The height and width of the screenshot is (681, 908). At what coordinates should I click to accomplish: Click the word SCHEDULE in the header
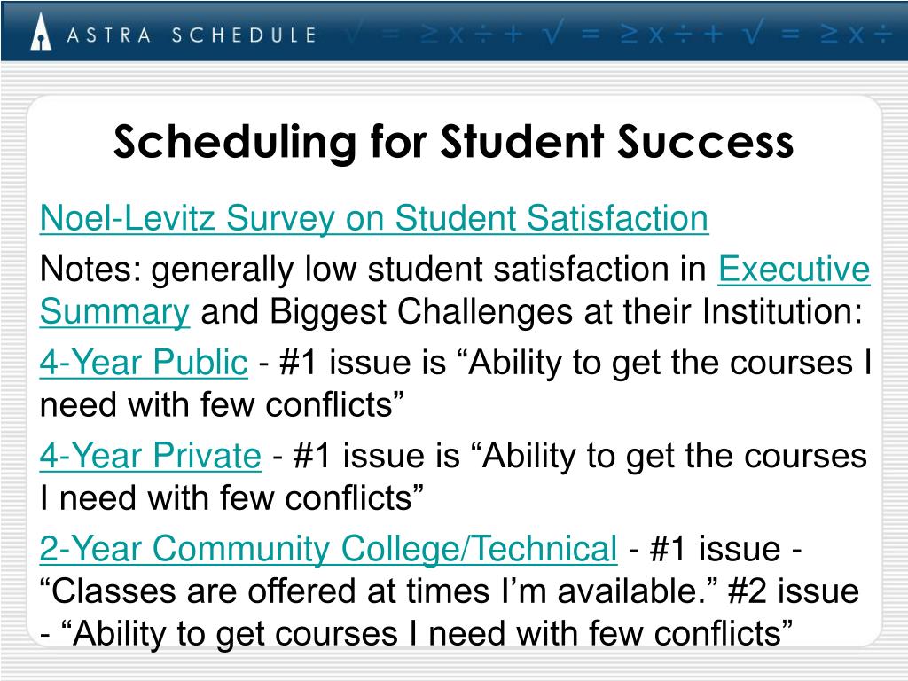(x=244, y=35)
